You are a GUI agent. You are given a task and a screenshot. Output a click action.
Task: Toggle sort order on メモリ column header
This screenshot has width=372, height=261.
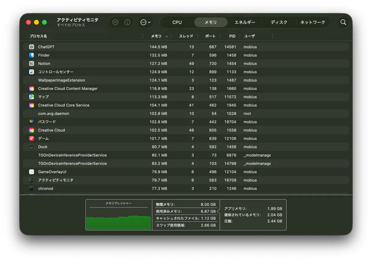pyautogui.click(x=156, y=36)
